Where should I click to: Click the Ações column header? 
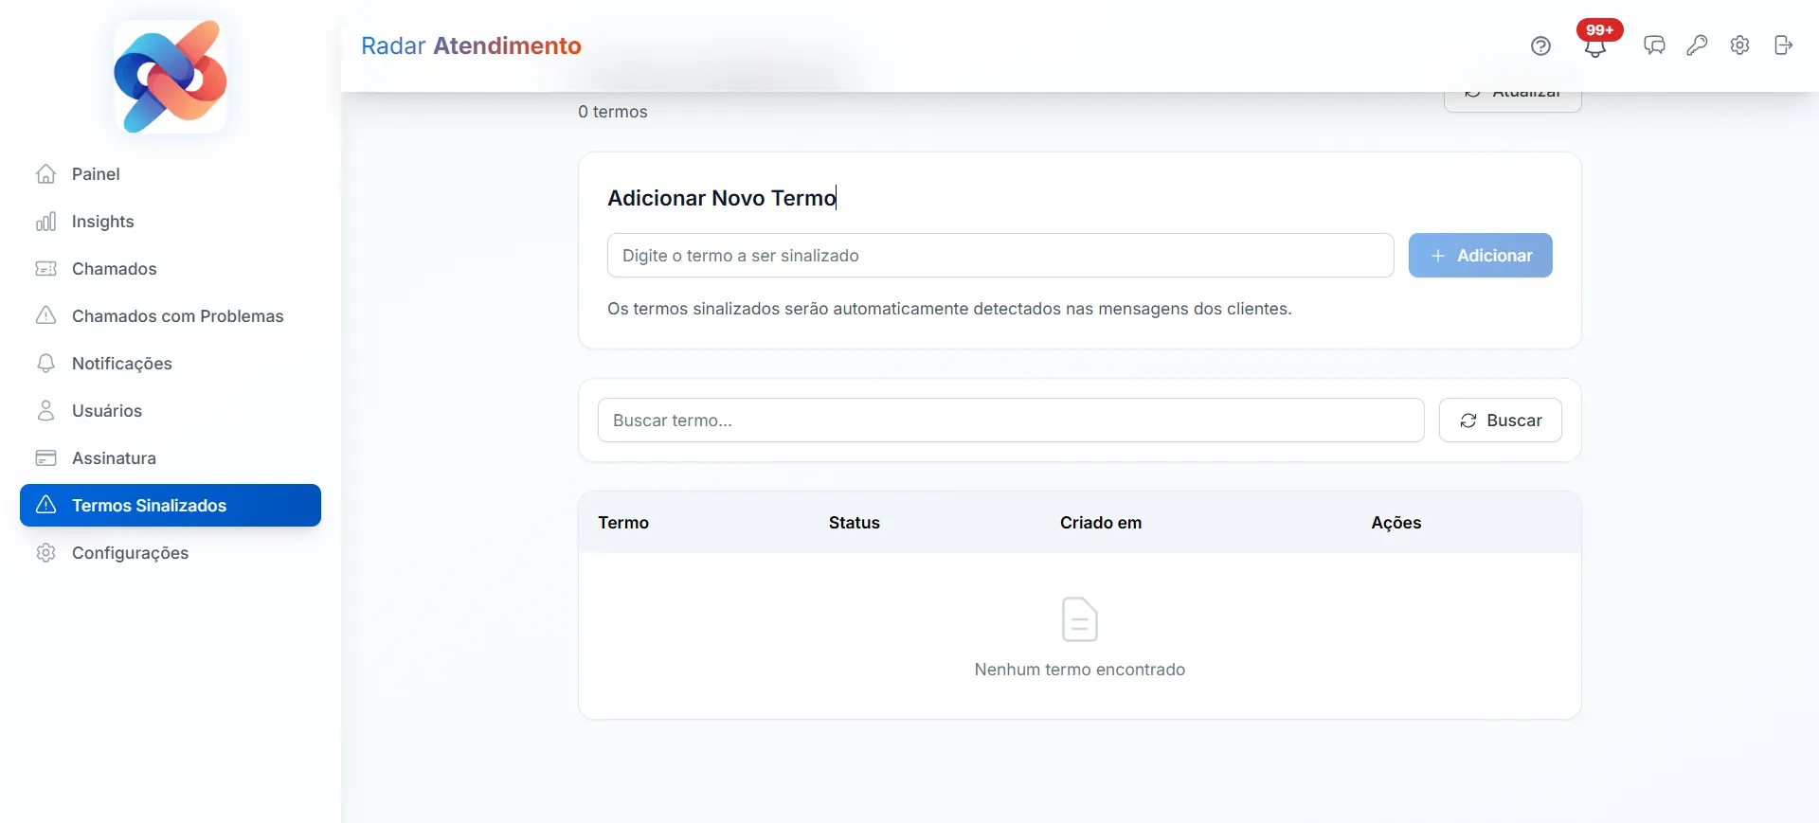[x=1396, y=523]
